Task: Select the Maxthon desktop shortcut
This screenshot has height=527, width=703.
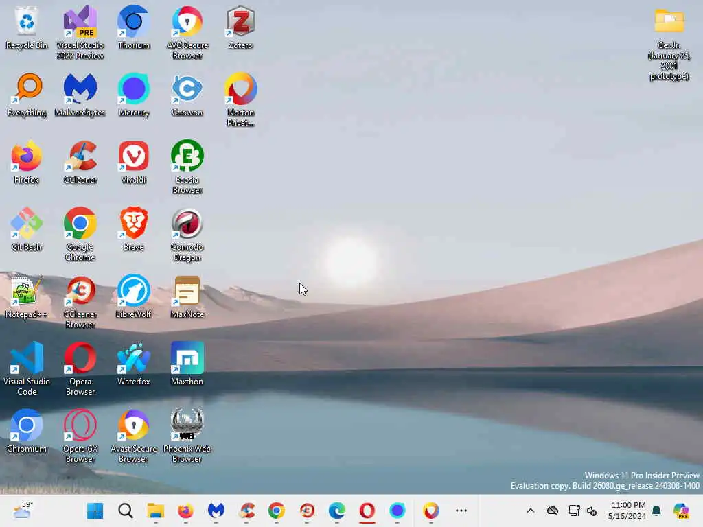Action: point(187,364)
